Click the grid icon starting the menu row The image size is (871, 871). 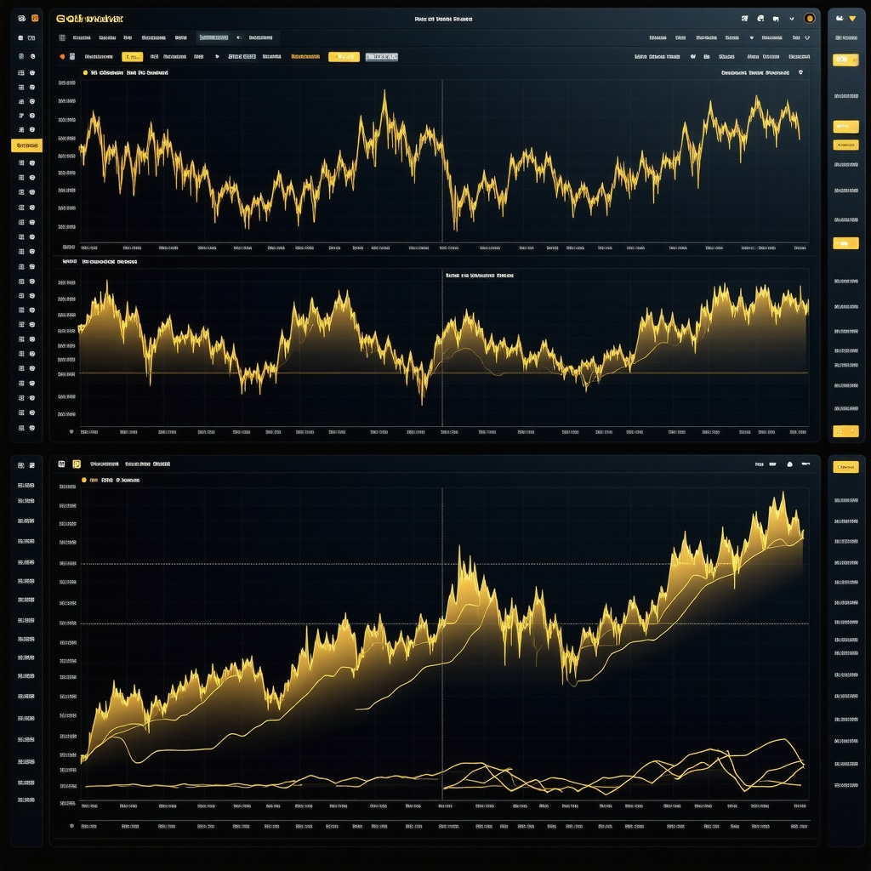point(62,37)
